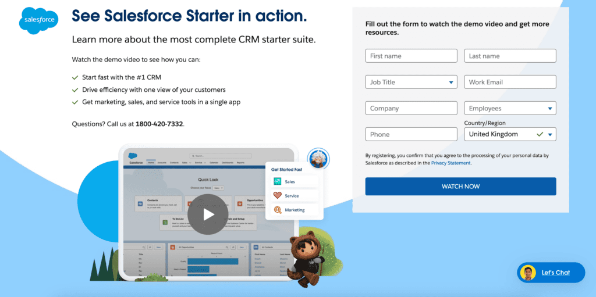Screen dimensions: 596x297
Task: Click the phone number 1800-420-7332
Action: pyautogui.click(x=159, y=124)
